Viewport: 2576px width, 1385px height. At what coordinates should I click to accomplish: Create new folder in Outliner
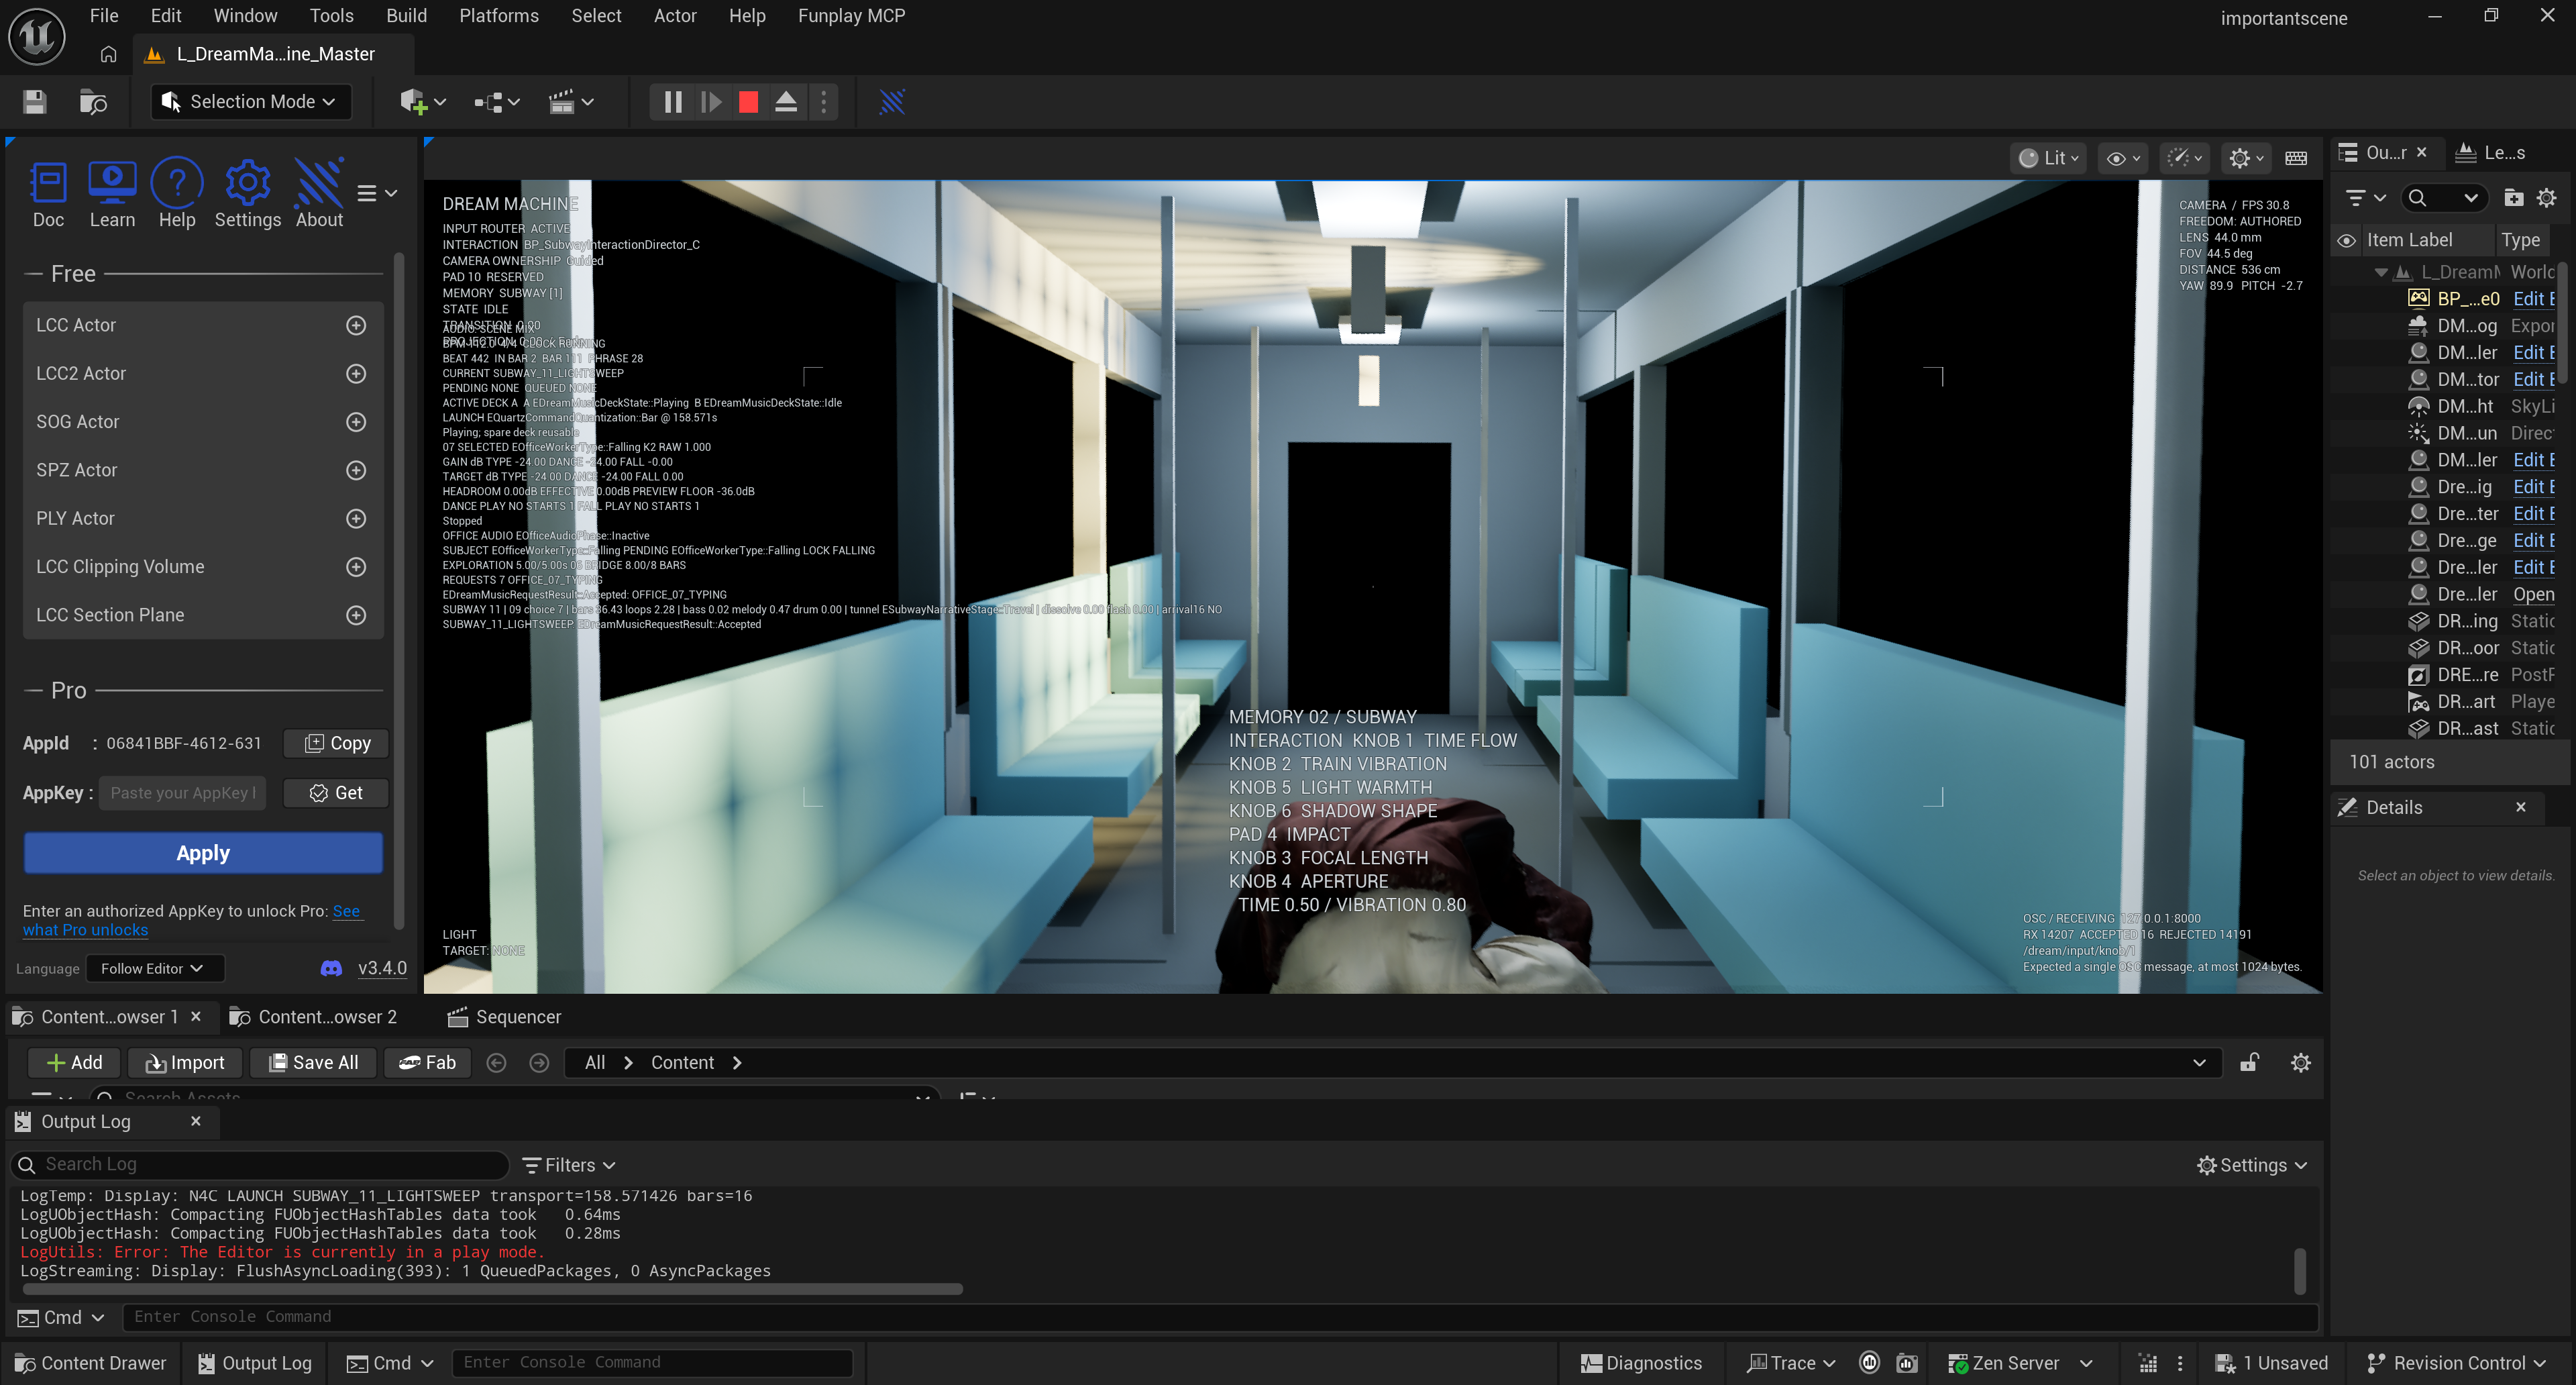coord(2513,198)
